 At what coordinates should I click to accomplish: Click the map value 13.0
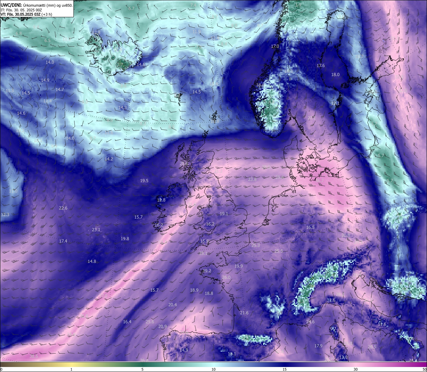pos(343,357)
